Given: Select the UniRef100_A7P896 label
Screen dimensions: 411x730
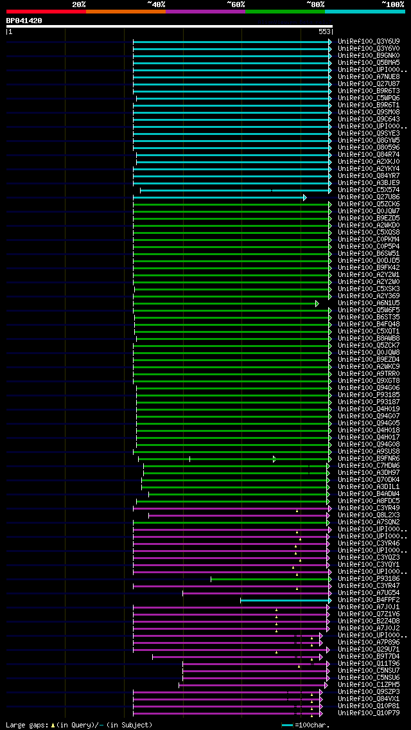Looking at the screenshot, I should tap(369, 642).
